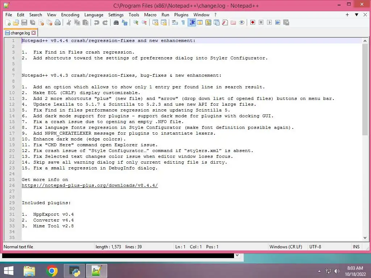Click the Replace toolbar icon
This screenshot has width=371, height=278.
(125, 22)
